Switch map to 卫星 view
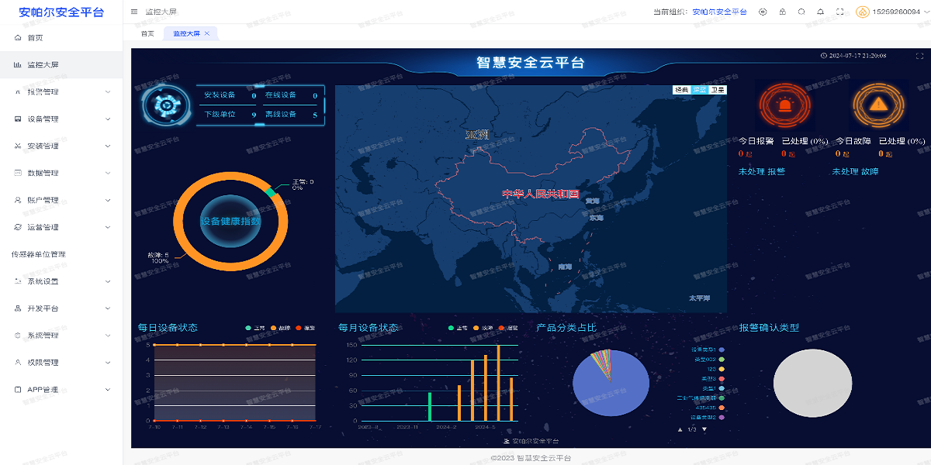 click(x=718, y=90)
